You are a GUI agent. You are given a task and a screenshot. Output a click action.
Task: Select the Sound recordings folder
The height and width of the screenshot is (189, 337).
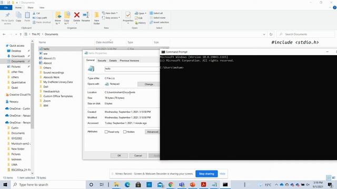[54, 72]
